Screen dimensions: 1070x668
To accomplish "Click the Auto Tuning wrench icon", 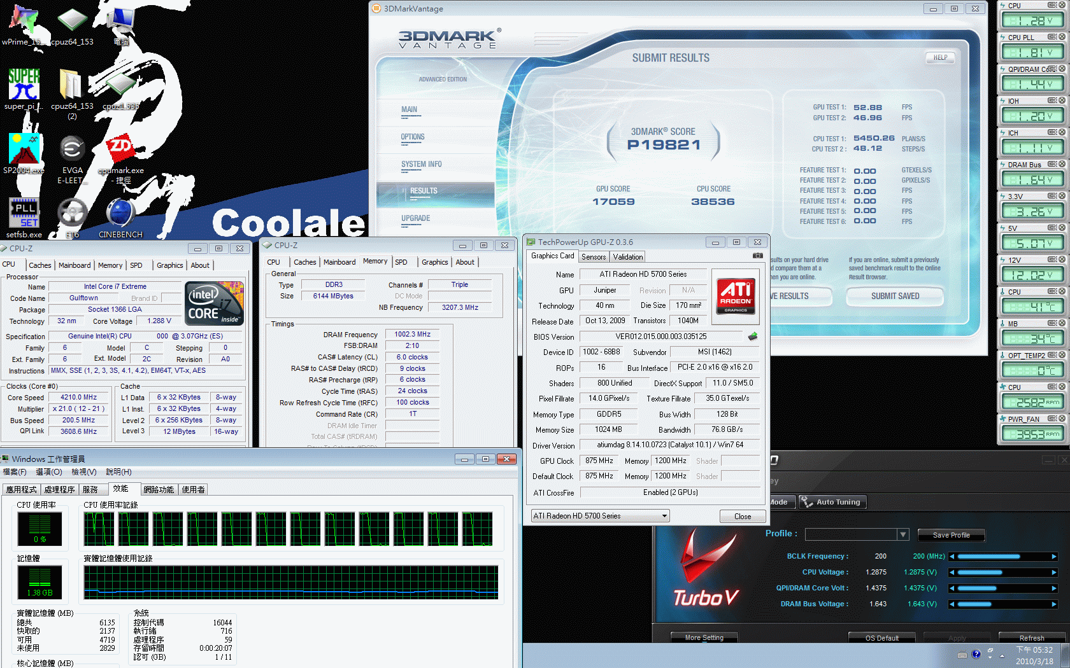I will 807,502.
